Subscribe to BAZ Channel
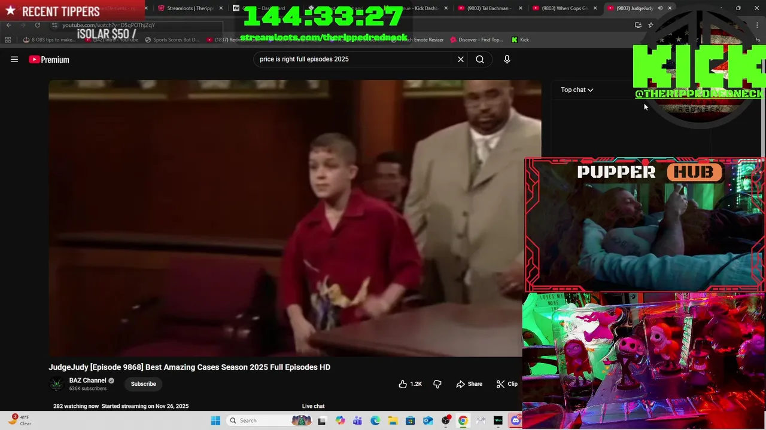Screen dimensions: 766x430 (x=144, y=384)
